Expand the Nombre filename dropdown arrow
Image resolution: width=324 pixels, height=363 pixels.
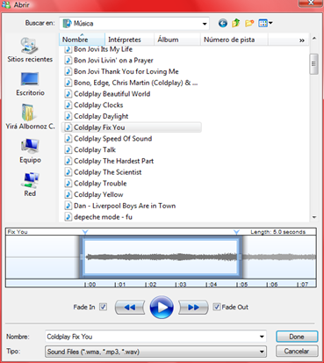coord(262,337)
